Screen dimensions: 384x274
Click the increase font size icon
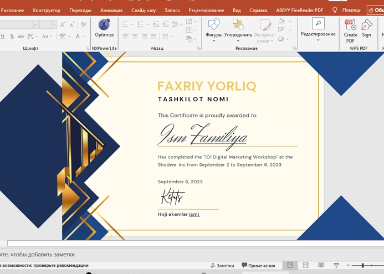[63, 24]
